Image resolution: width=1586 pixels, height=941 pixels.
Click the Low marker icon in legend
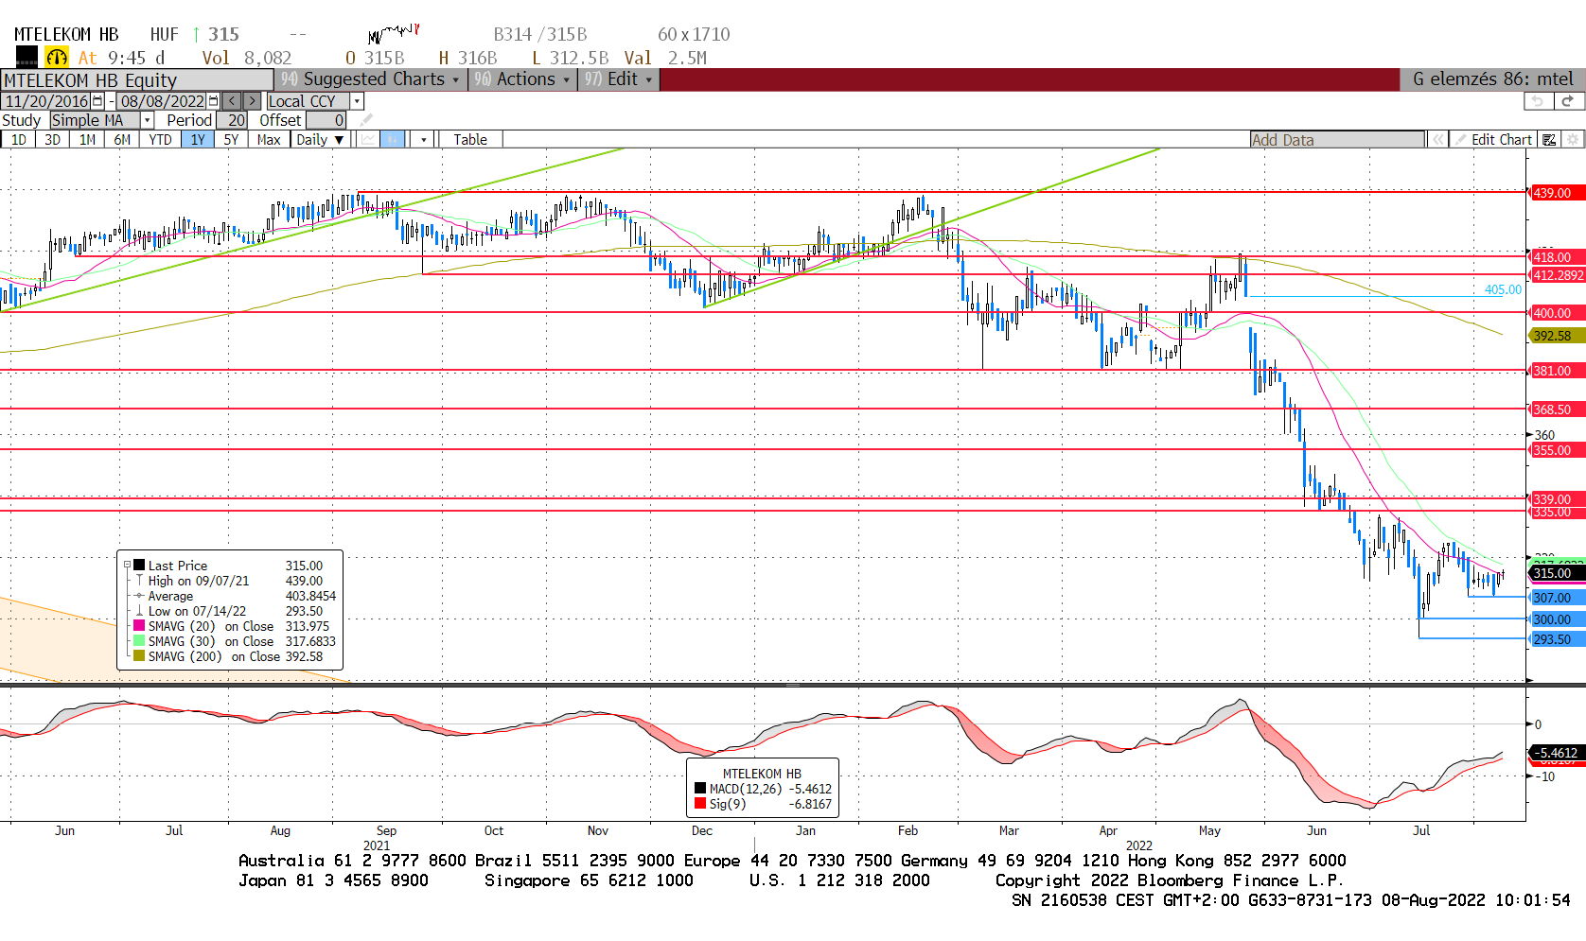(139, 611)
